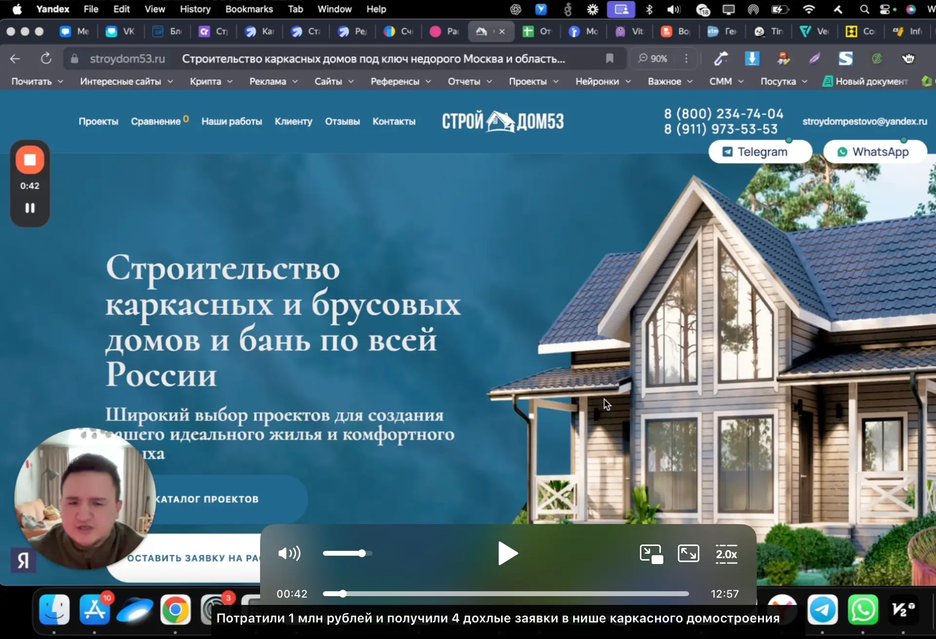
Task: Switch to the Tin tab
Action: 768,31
